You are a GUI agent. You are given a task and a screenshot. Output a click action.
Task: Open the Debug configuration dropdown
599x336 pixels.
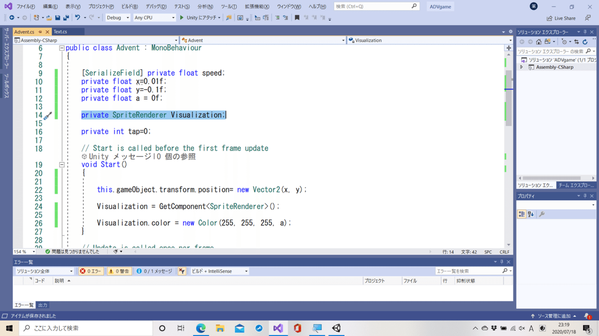[x=117, y=17]
